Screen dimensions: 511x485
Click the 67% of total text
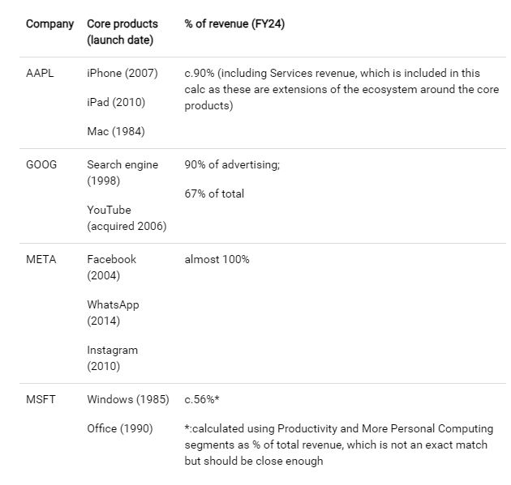tap(214, 194)
